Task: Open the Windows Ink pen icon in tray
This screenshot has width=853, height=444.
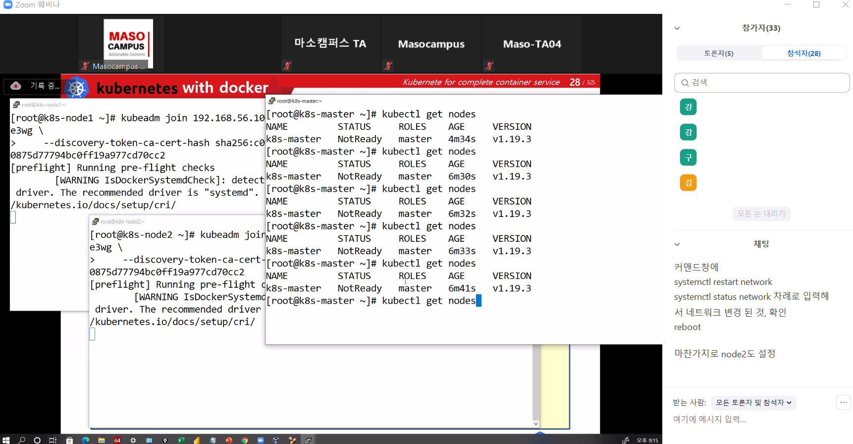Action: click(x=626, y=440)
